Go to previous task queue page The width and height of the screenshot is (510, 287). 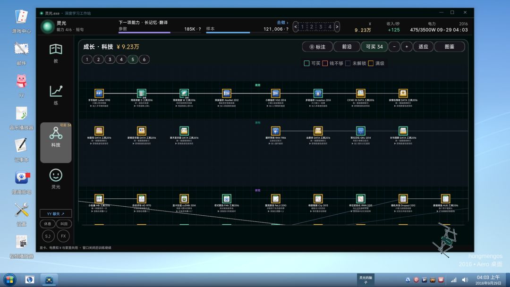click(x=295, y=26)
